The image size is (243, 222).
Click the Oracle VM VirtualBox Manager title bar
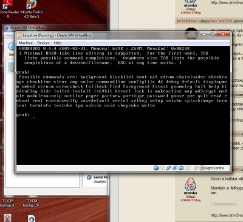(x=55, y=28)
